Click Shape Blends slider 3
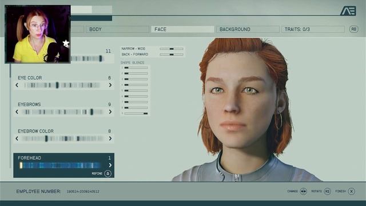366x206 pixels. pos(136,79)
